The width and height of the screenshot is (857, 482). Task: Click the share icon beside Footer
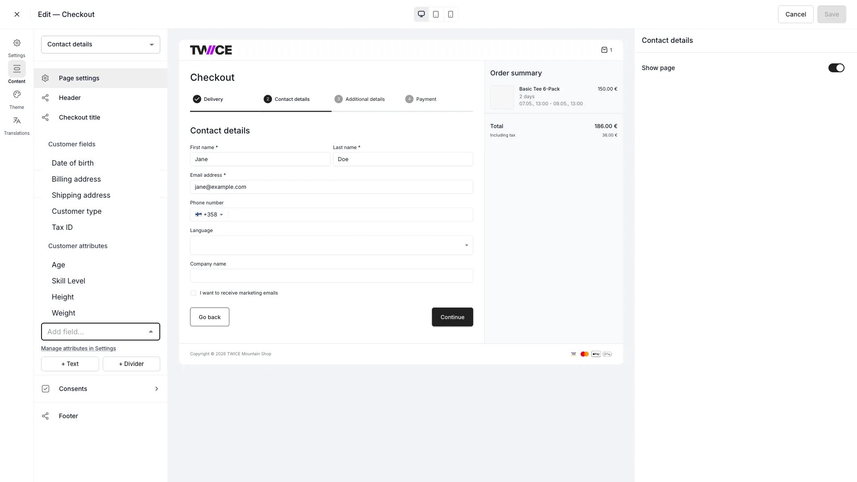[x=45, y=416]
